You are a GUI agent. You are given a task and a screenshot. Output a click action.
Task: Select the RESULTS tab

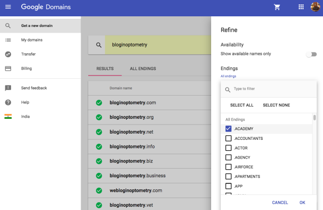point(105,69)
